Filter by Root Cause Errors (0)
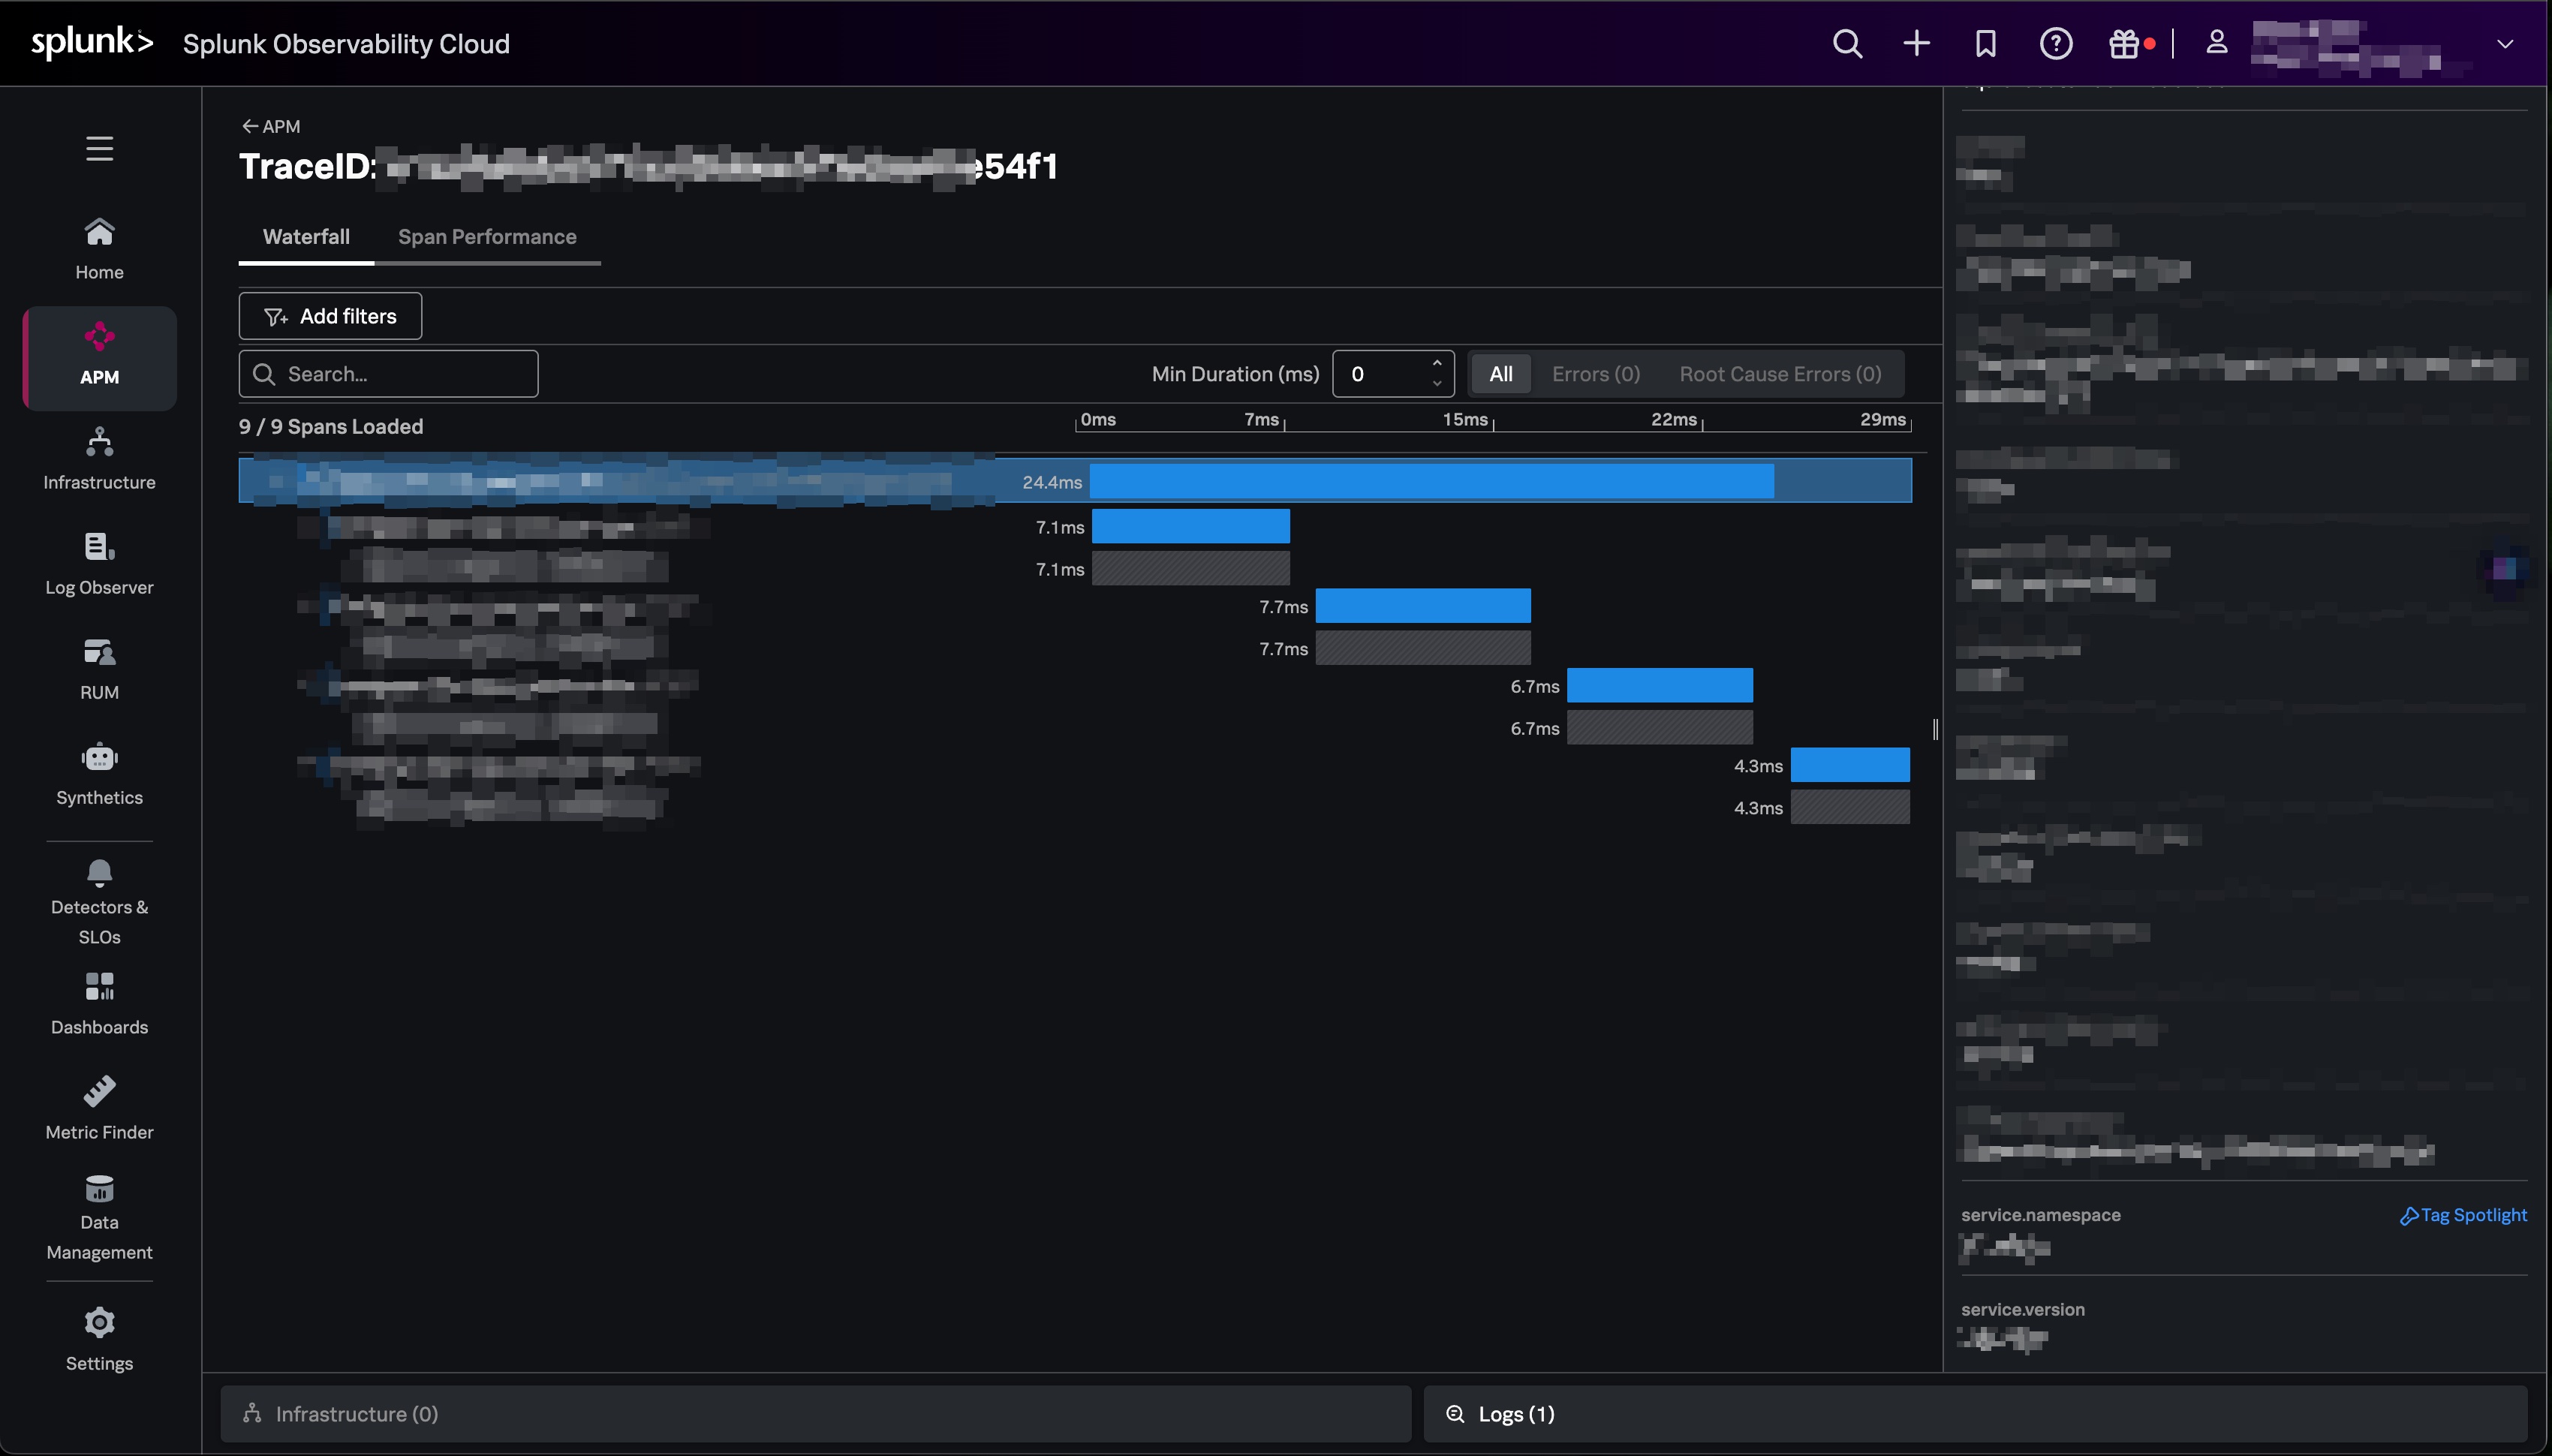Image resolution: width=2552 pixels, height=1456 pixels. point(1779,374)
